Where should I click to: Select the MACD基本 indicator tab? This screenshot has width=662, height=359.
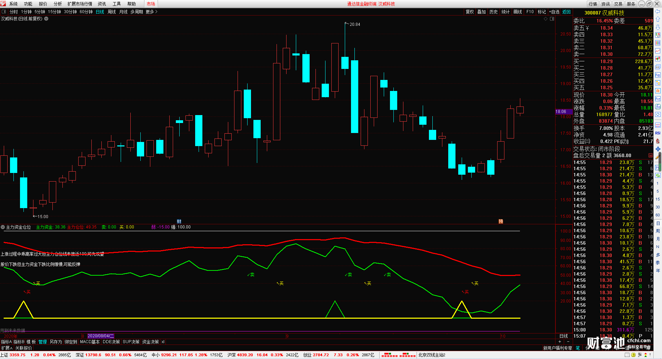(x=90, y=342)
